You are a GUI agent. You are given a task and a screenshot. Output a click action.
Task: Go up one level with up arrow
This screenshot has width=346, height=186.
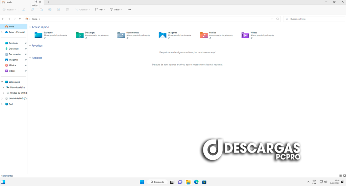click(x=20, y=19)
